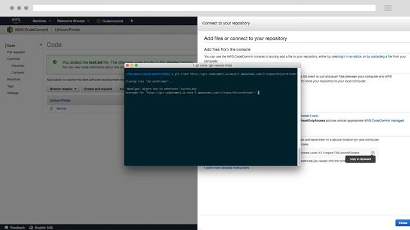Open Commits in the sidebar
This screenshot has width=410, height=230.
tap(13, 59)
